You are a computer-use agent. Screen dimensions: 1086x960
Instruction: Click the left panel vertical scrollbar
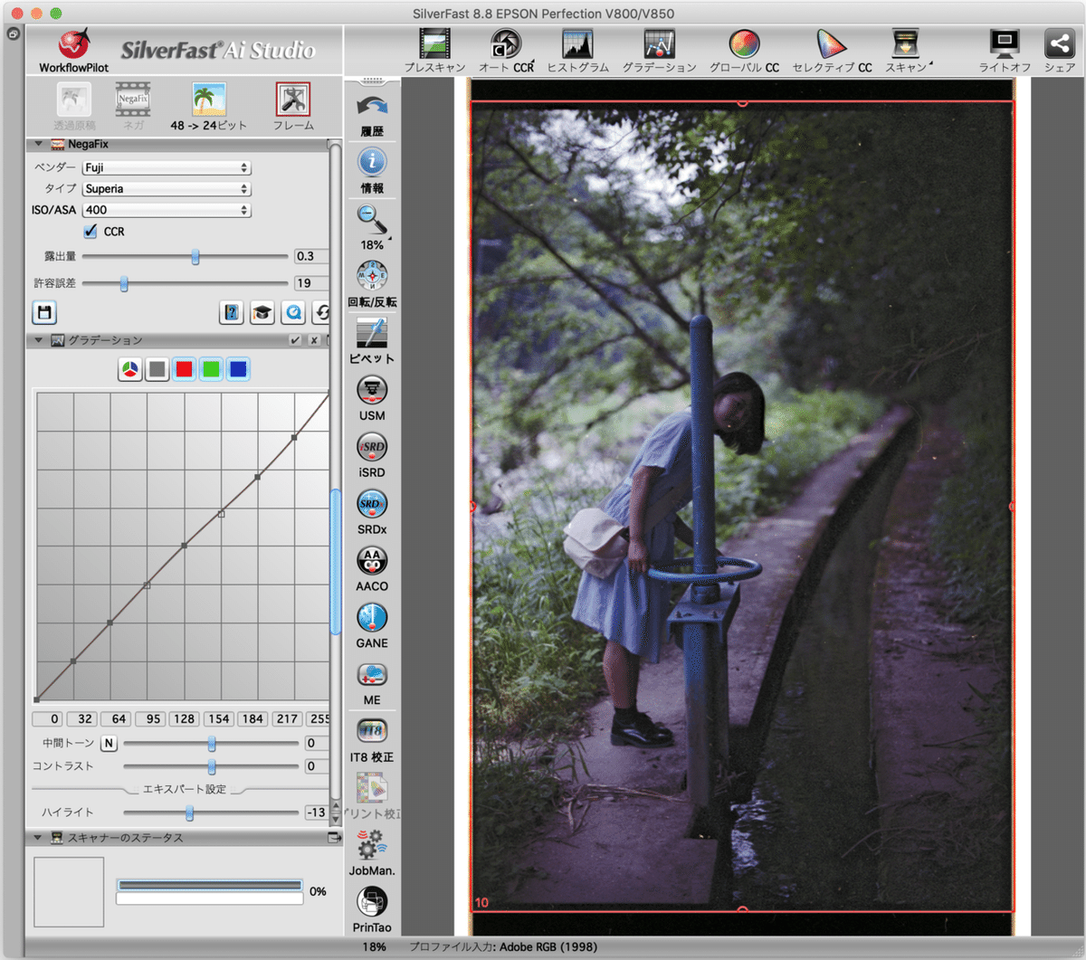click(336, 561)
